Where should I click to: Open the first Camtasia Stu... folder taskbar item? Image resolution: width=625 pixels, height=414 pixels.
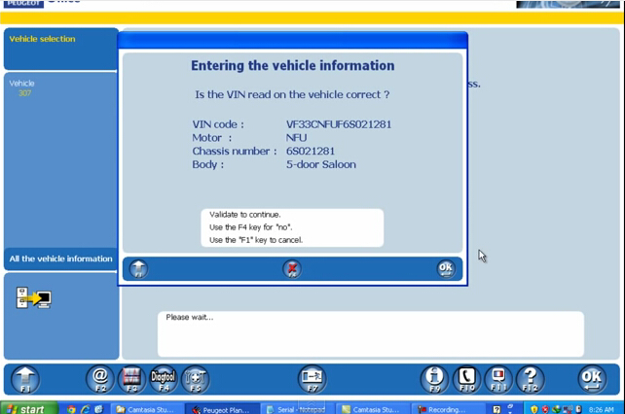(x=147, y=409)
